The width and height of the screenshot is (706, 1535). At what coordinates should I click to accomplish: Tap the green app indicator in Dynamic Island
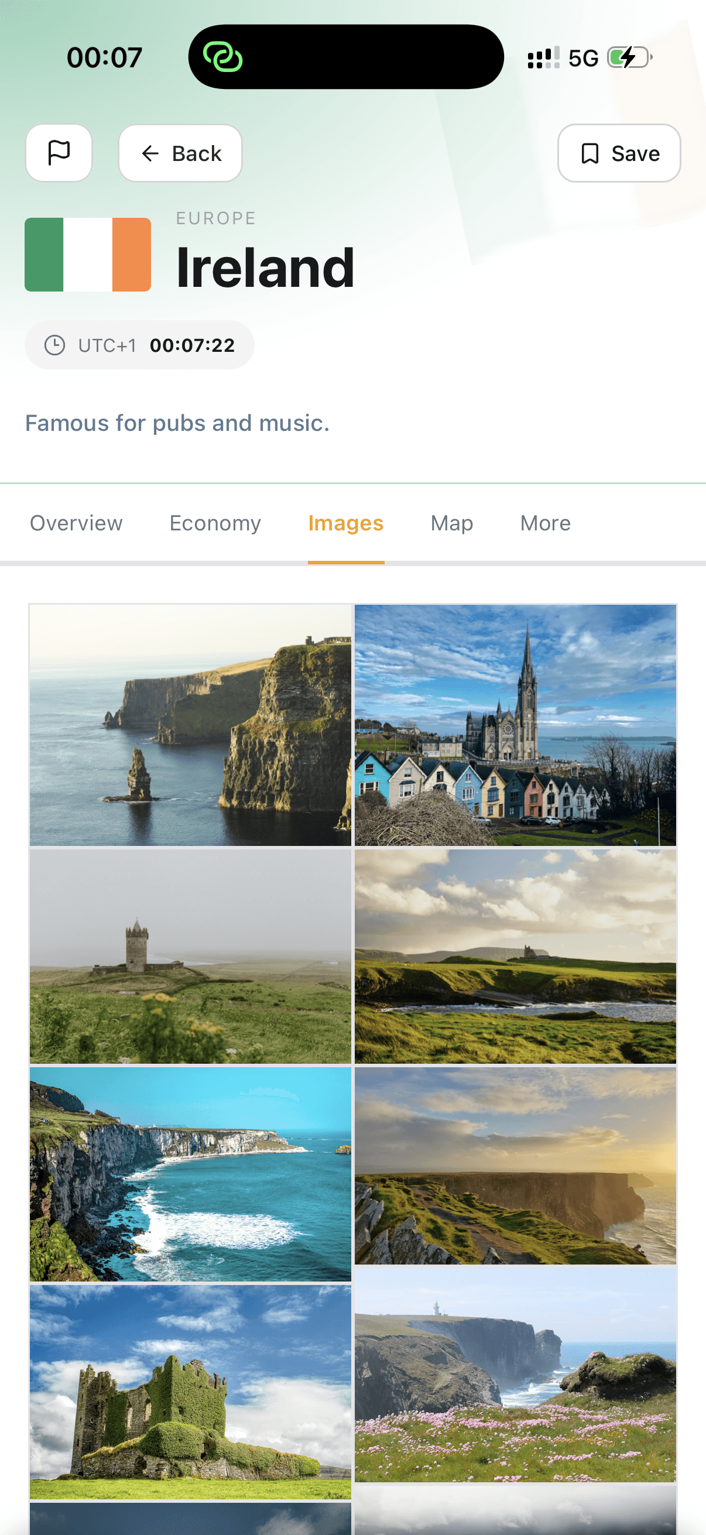click(x=223, y=57)
